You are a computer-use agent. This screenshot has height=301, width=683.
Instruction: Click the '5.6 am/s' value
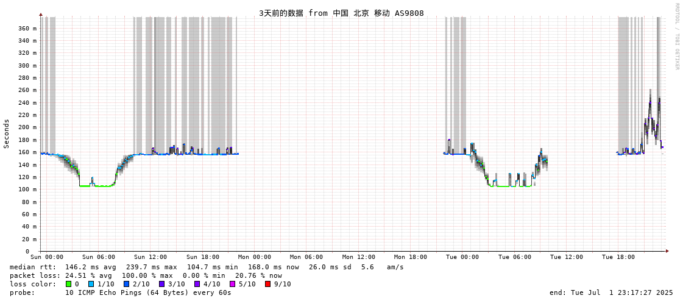pos(383,267)
